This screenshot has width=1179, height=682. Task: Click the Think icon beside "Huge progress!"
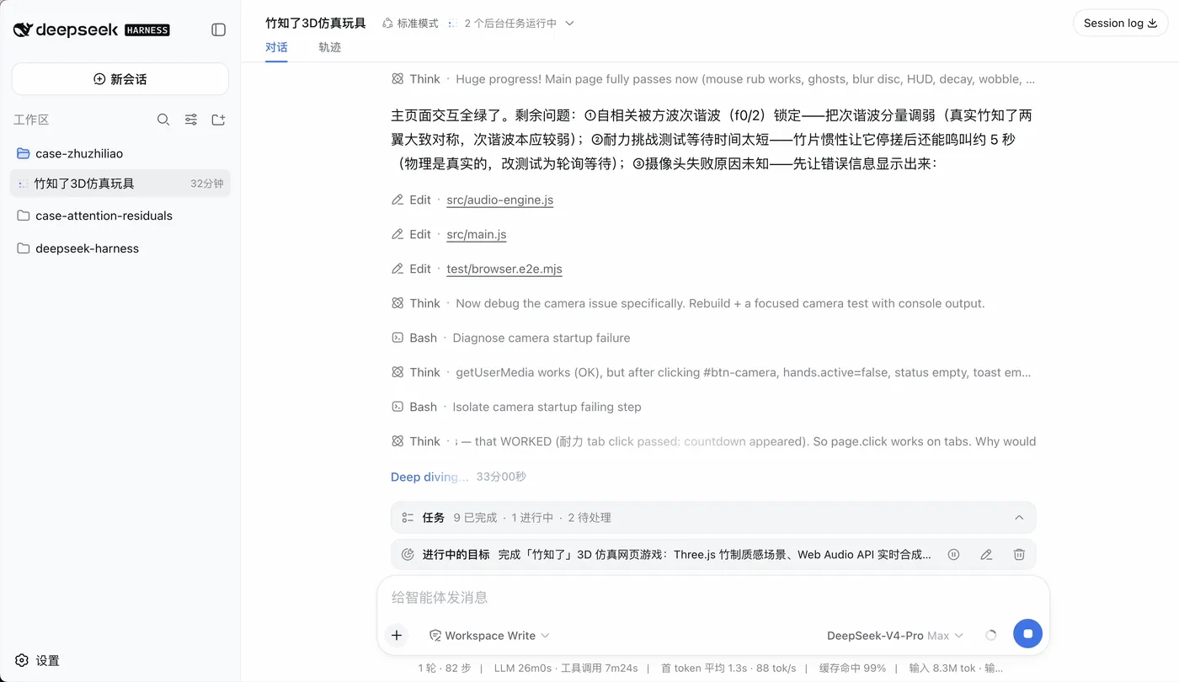(397, 79)
